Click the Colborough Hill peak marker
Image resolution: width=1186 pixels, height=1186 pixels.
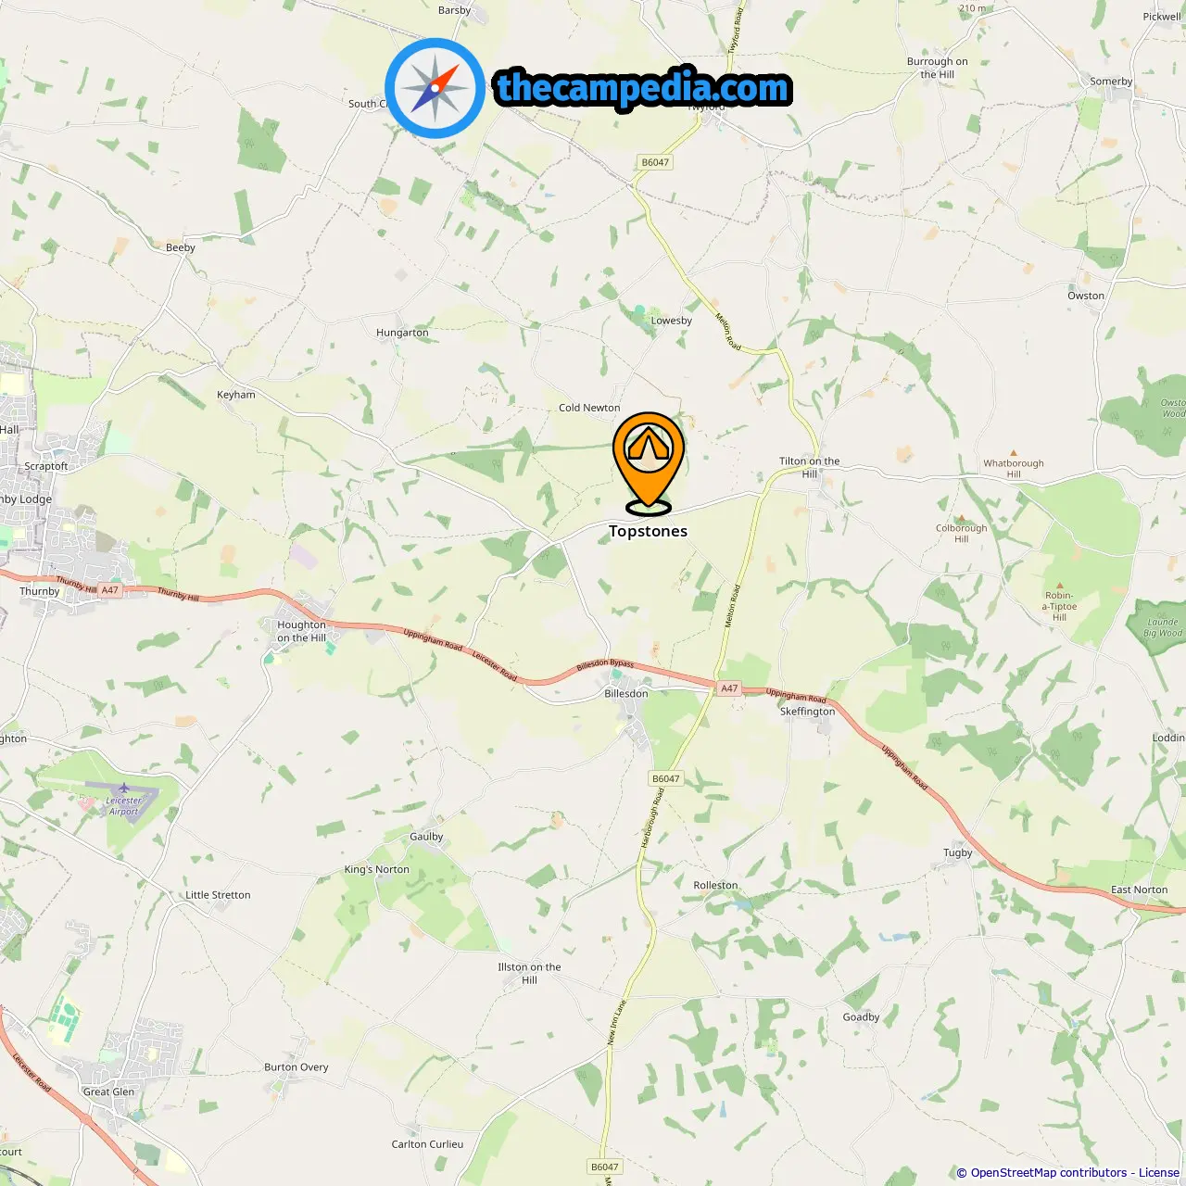click(x=962, y=519)
